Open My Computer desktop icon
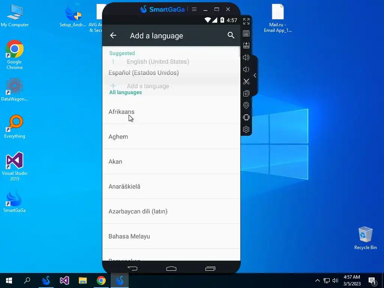This screenshot has height=288, width=384. (15, 15)
